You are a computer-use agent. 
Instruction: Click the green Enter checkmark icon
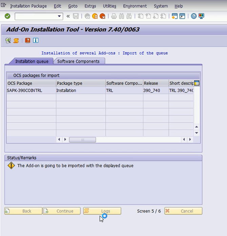7,16
